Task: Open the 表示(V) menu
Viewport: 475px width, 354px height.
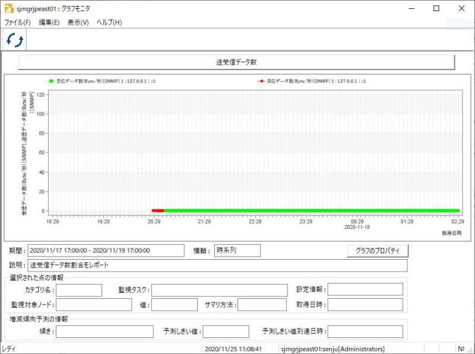Action: (x=78, y=23)
